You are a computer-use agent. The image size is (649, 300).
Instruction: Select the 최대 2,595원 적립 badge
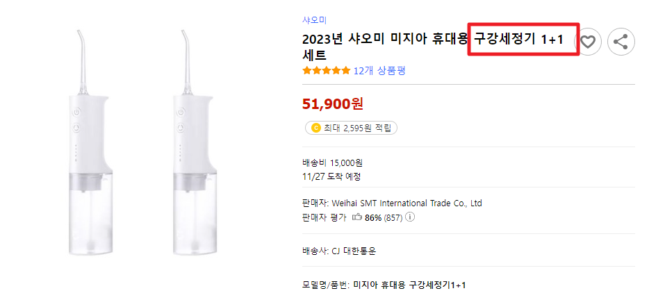click(x=351, y=128)
